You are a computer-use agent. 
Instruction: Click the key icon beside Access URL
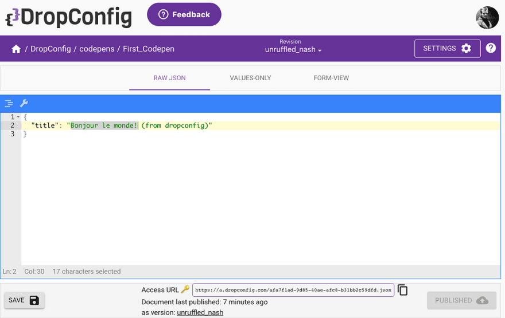pos(185,289)
